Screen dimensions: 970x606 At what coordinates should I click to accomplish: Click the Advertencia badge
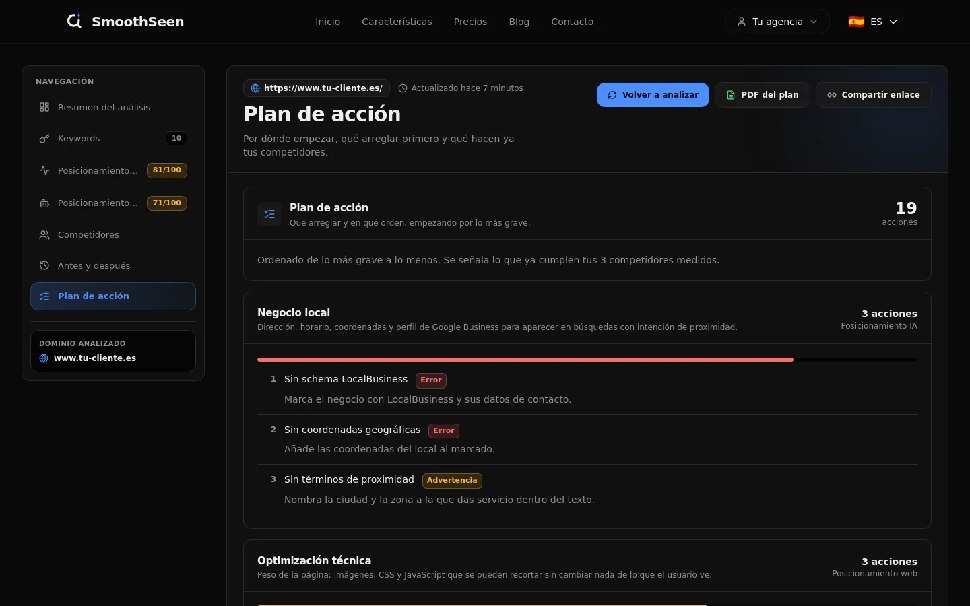452,481
